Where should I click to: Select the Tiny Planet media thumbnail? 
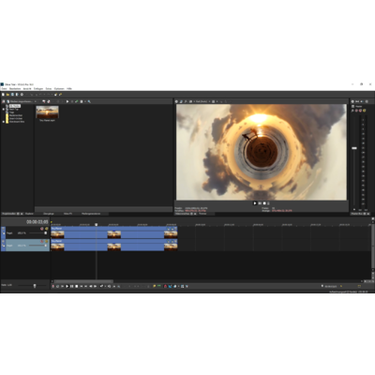pos(47,112)
